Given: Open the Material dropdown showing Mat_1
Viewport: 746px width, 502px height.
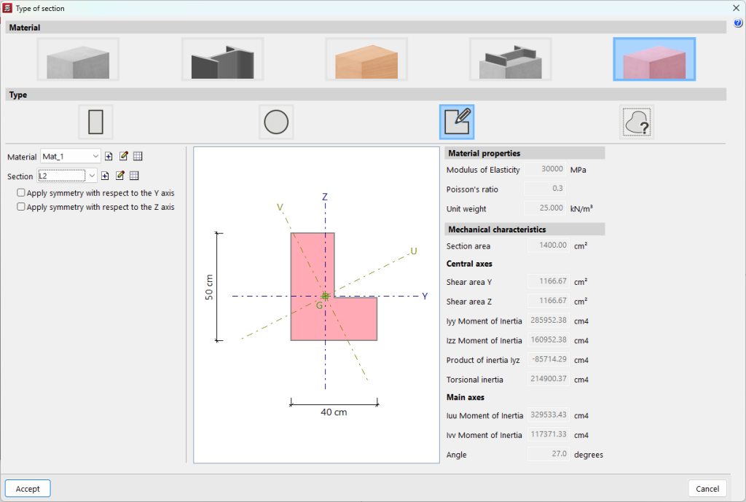Looking at the screenshot, I should click(93, 156).
